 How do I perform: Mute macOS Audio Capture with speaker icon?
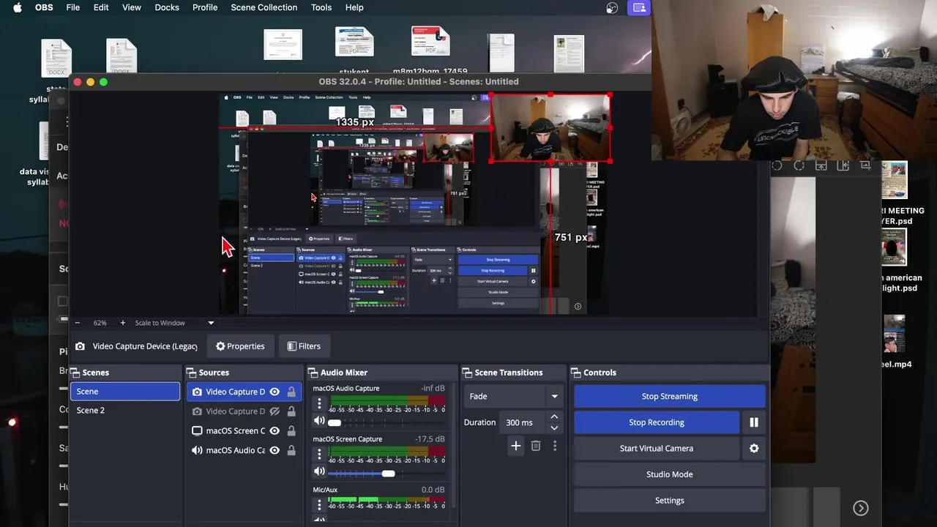pyautogui.click(x=318, y=421)
